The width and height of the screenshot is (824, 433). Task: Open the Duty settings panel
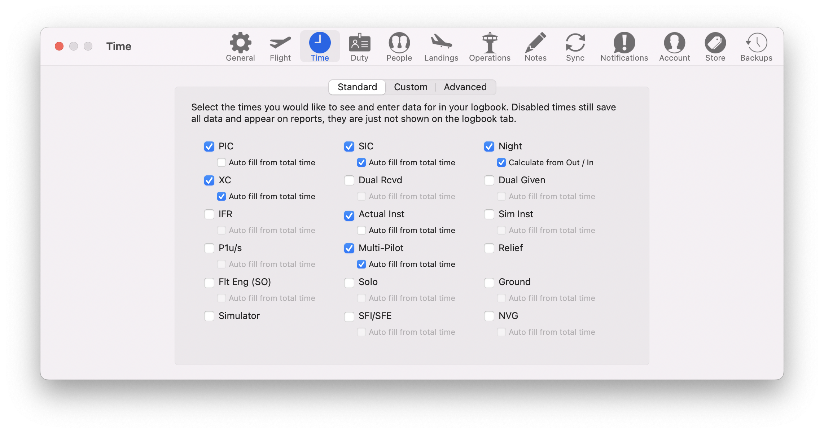point(359,46)
